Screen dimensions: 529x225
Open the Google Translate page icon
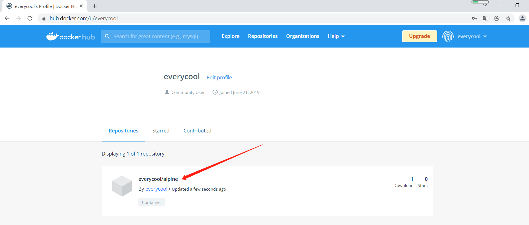[486, 19]
